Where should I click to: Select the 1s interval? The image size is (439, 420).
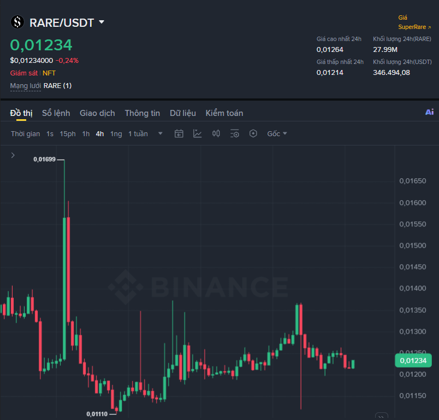click(x=50, y=134)
